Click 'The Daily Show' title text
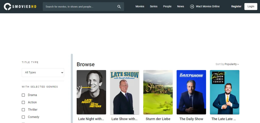 coord(191,119)
